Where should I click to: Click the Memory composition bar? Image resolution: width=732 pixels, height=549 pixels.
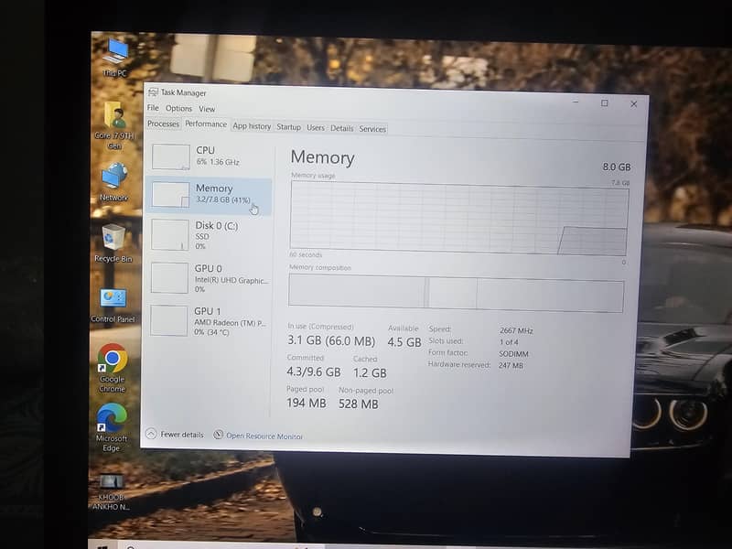[x=456, y=293]
